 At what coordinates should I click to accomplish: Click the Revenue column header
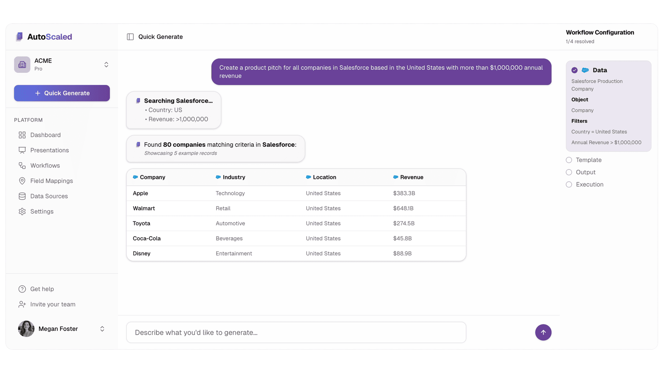tap(411, 177)
